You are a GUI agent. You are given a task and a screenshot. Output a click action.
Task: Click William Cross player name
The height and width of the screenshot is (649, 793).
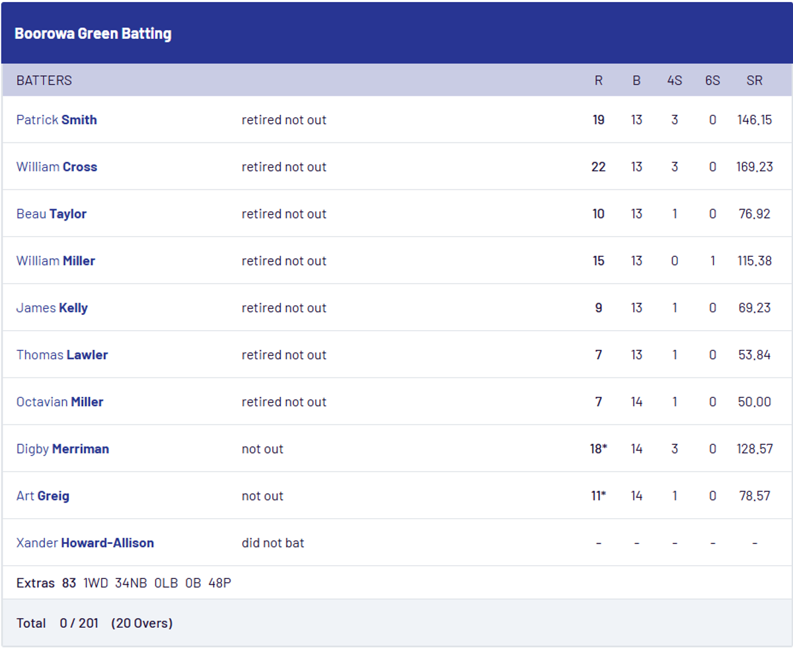pos(57,167)
